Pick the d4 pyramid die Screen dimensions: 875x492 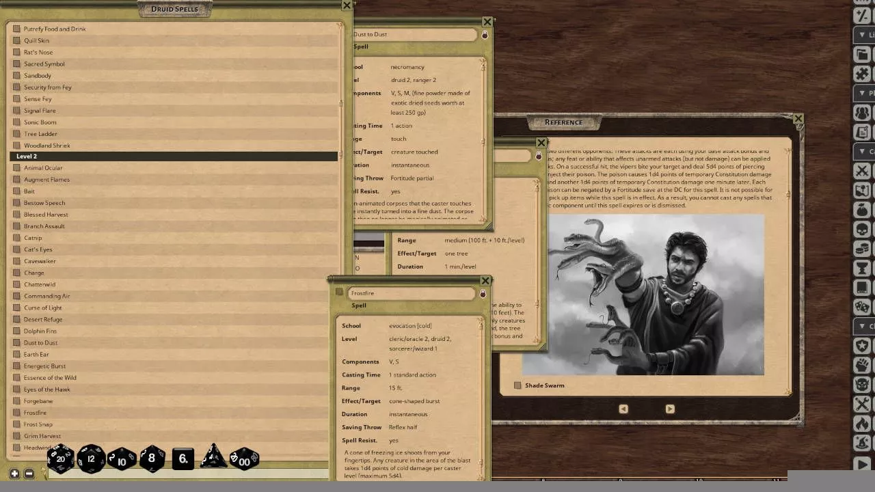[x=213, y=457]
